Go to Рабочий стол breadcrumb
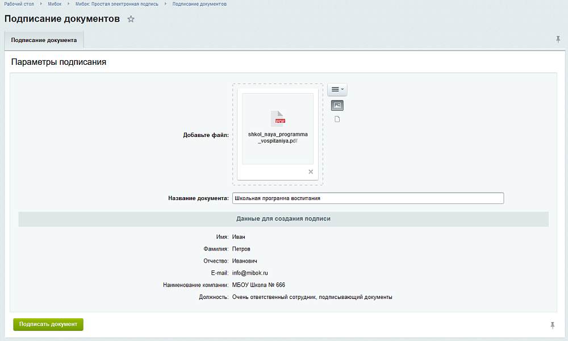 click(19, 4)
